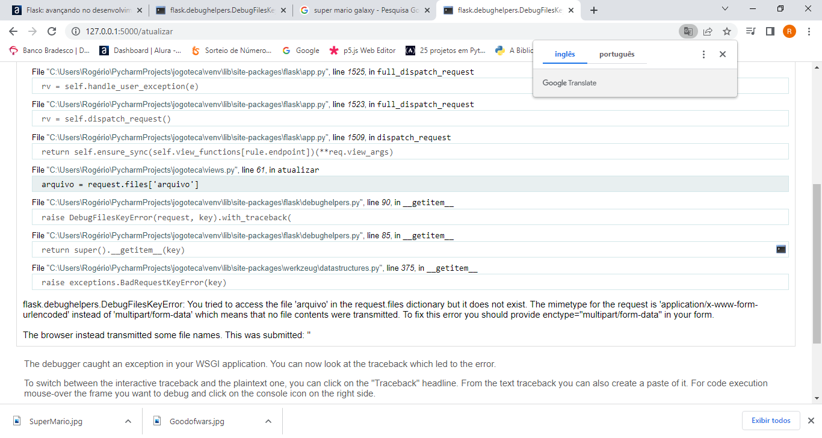The image size is (822, 438).
Task: Open console icon for the super().__getitem__ frame
Action: [781, 249]
